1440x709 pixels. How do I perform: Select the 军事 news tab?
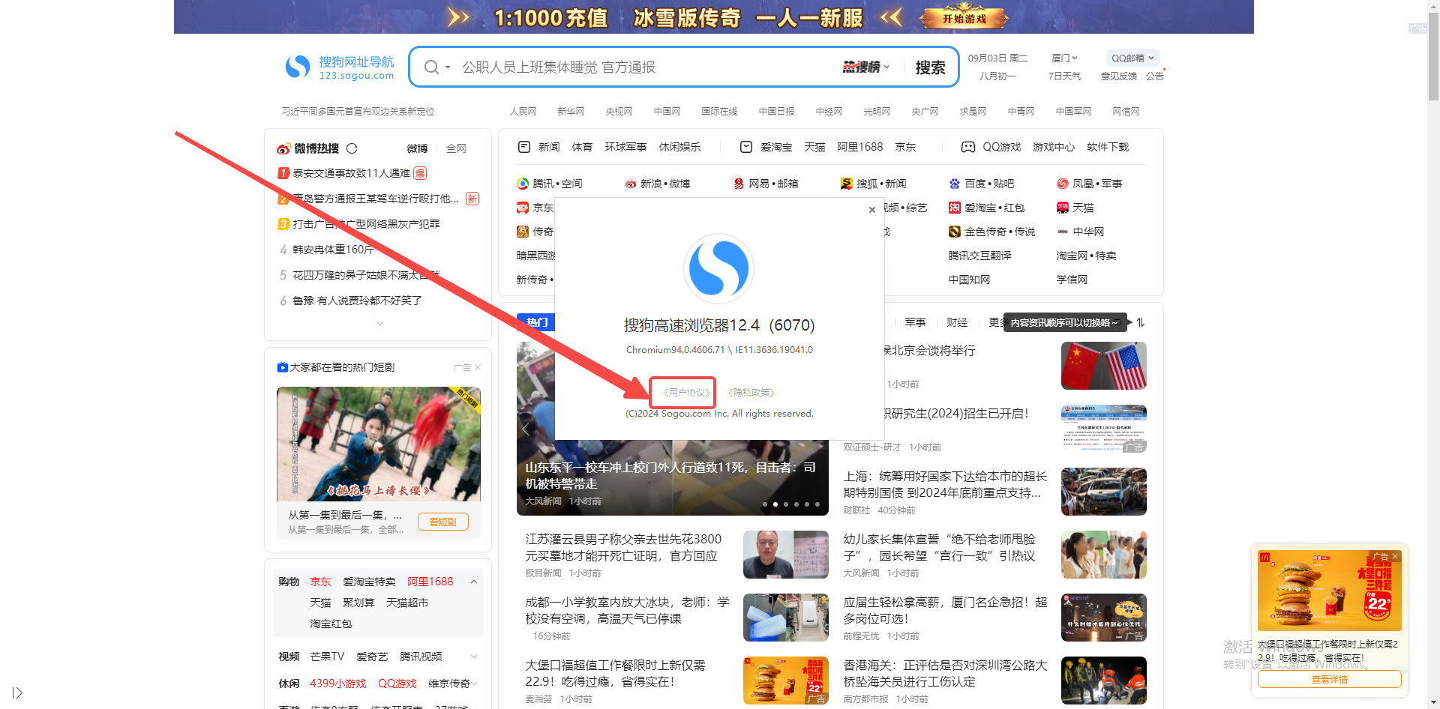pos(915,322)
